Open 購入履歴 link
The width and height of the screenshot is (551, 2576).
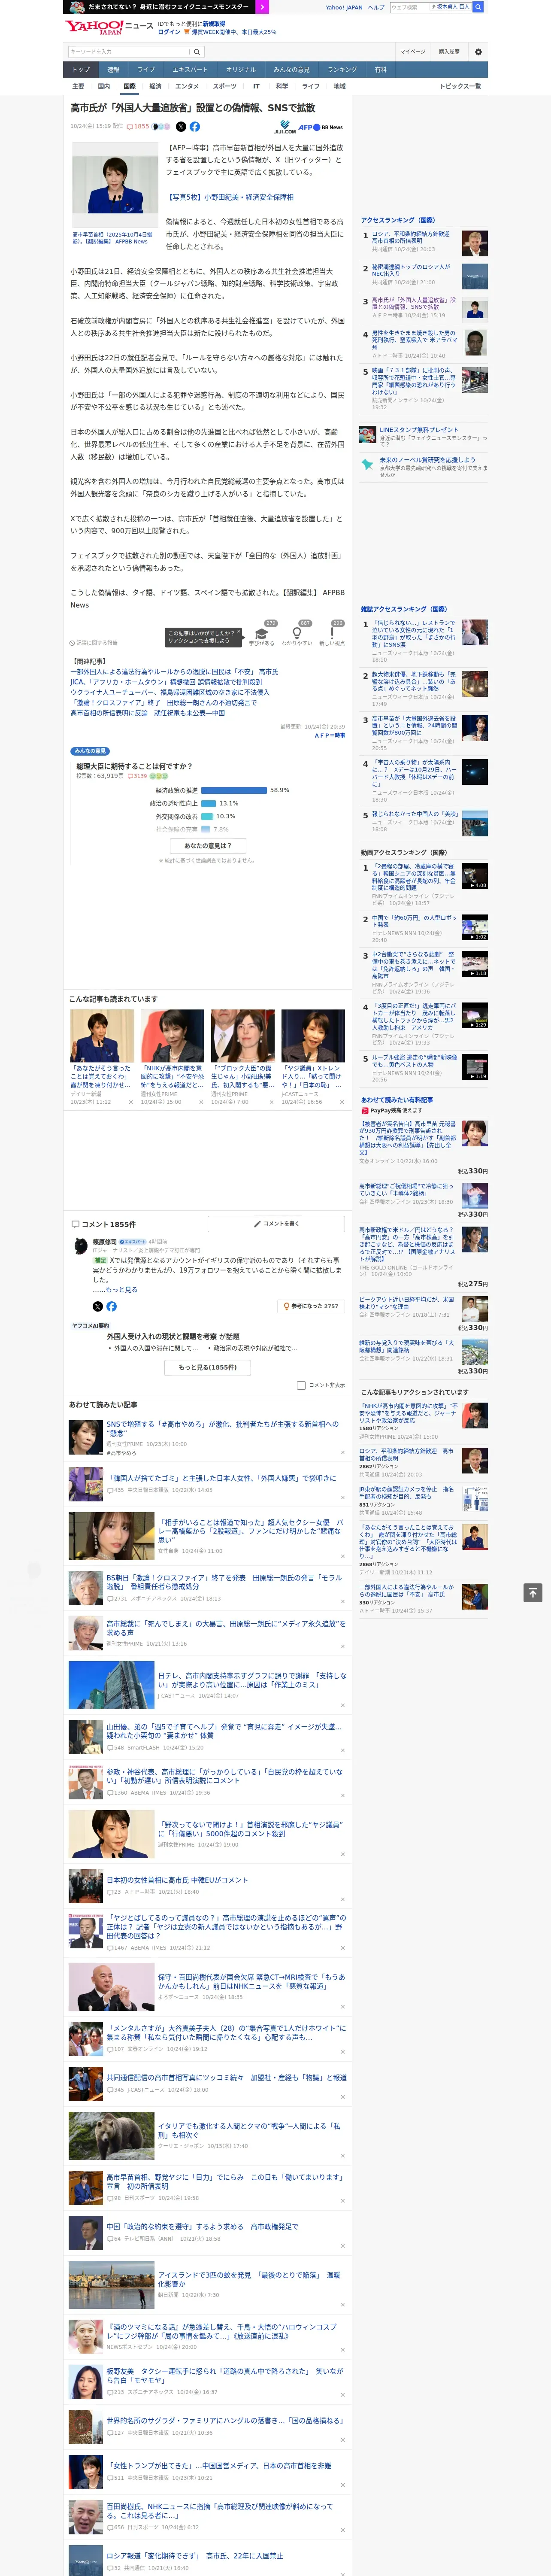pyautogui.click(x=449, y=51)
